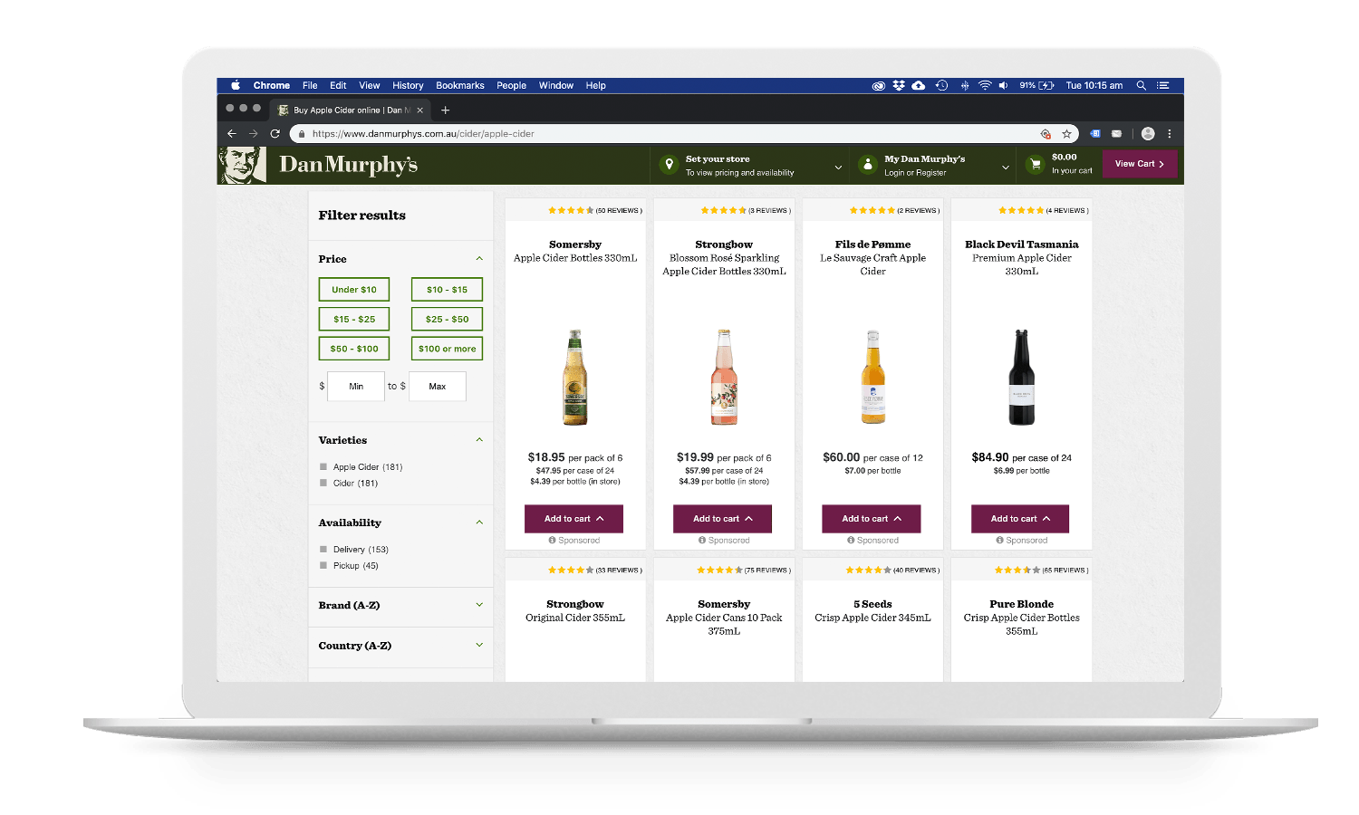Collapse the Availability filter section

(479, 523)
